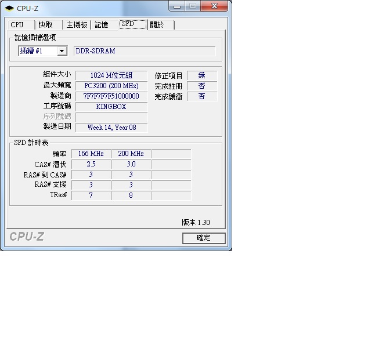
Task: Click the 完成註冊 value 否
Action: pos(202,86)
